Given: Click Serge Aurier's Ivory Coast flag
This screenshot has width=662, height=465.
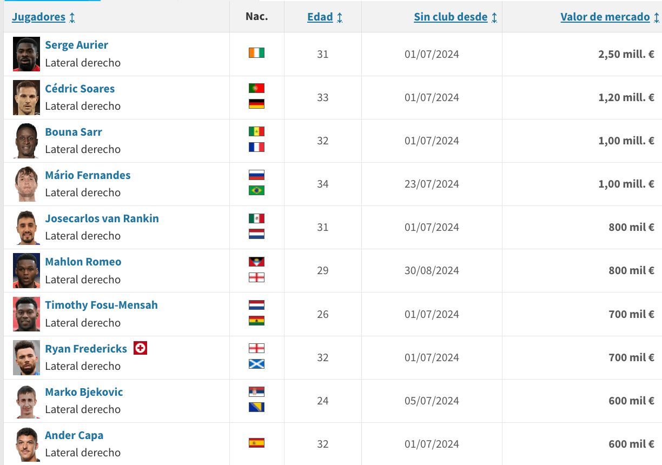Looking at the screenshot, I should click(x=256, y=53).
